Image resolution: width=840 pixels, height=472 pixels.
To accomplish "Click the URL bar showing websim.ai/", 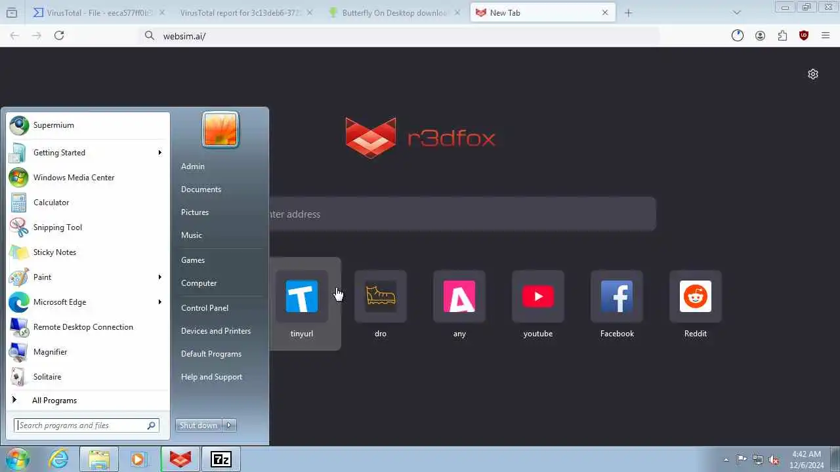I will 400,36.
